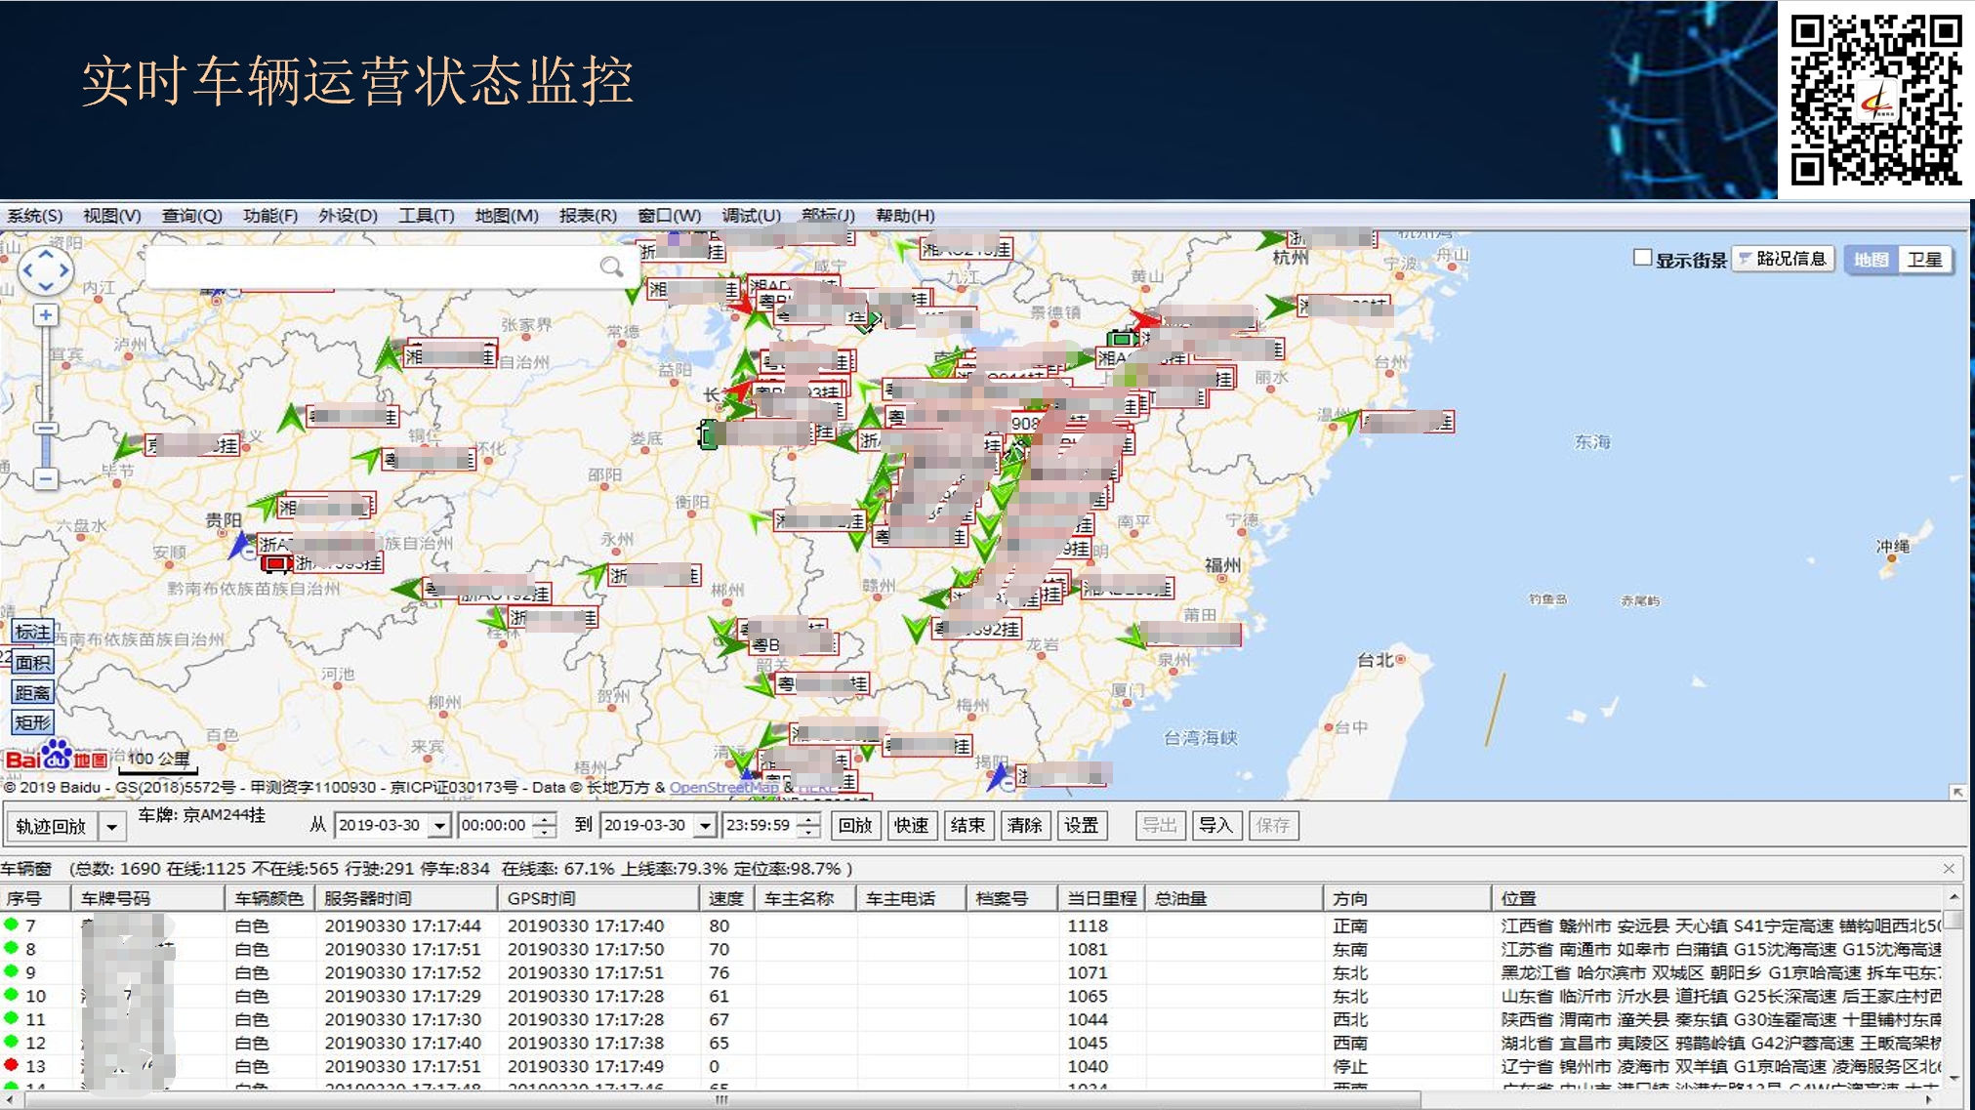Enable the 显示街景 street view checkbox
Viewport: 1975px width, 1110px height.
tap(1642, 258)
